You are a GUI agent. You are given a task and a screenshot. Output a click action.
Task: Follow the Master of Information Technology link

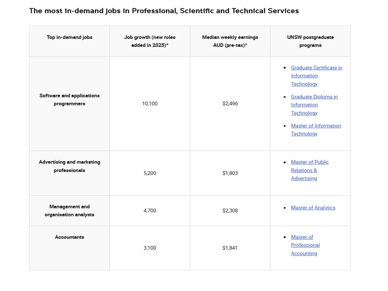[x=316, y=126]
